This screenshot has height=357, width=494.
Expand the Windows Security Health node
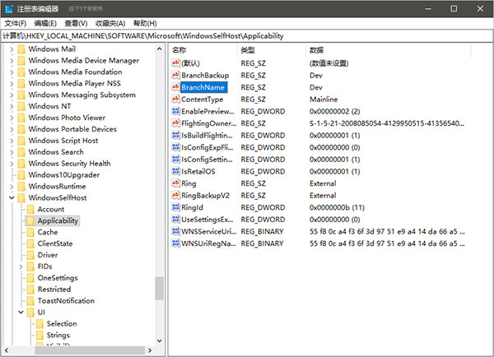pos(12,164)
